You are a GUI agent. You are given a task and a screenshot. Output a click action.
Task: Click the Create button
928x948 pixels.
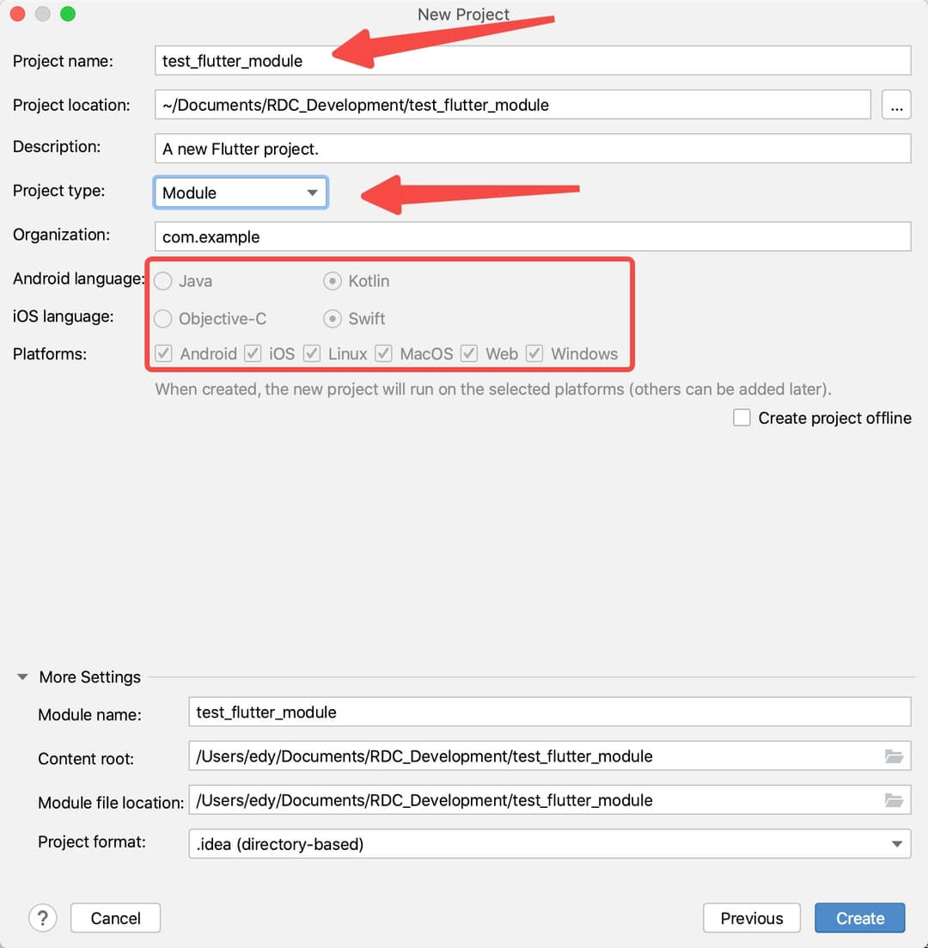click(x=859, y=918)
